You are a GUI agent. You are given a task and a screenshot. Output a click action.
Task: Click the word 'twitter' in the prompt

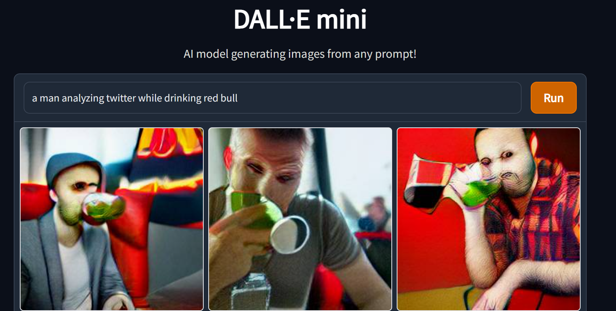121,98
